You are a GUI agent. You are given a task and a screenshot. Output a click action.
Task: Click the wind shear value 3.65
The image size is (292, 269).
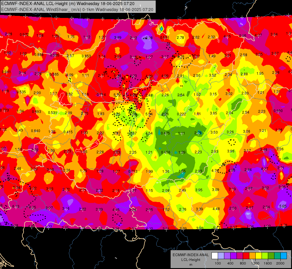pyautogui.click(x=214, y=113)
